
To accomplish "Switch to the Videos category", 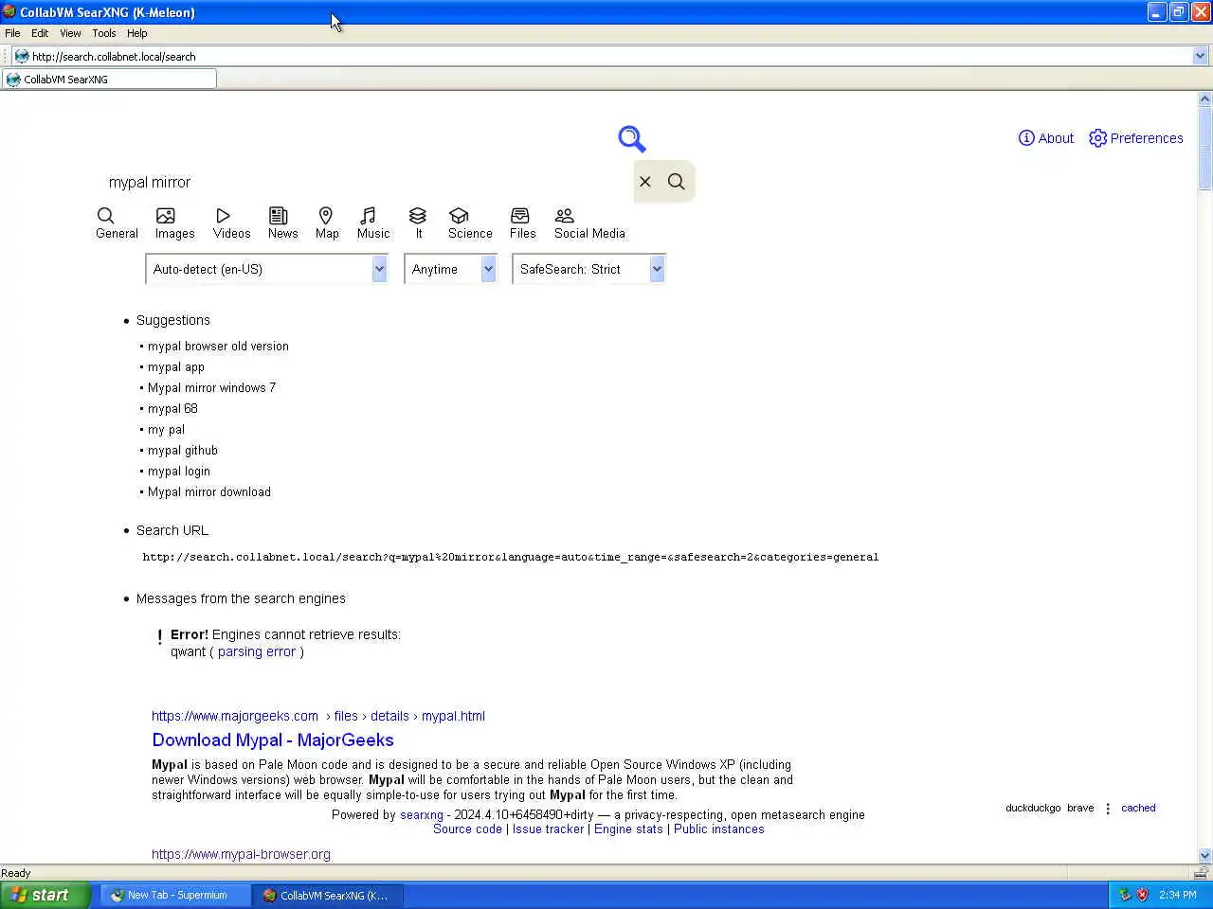I will [231, 224].
